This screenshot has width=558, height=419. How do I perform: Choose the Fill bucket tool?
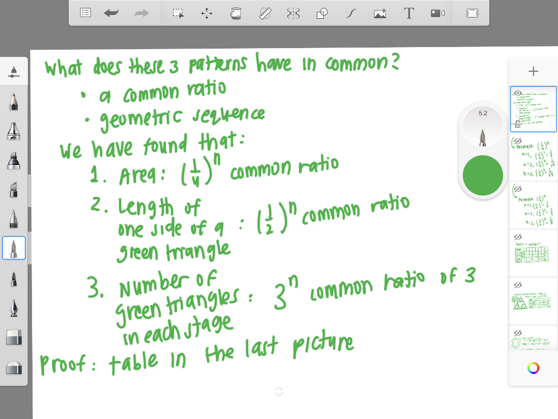pos(236,13)
